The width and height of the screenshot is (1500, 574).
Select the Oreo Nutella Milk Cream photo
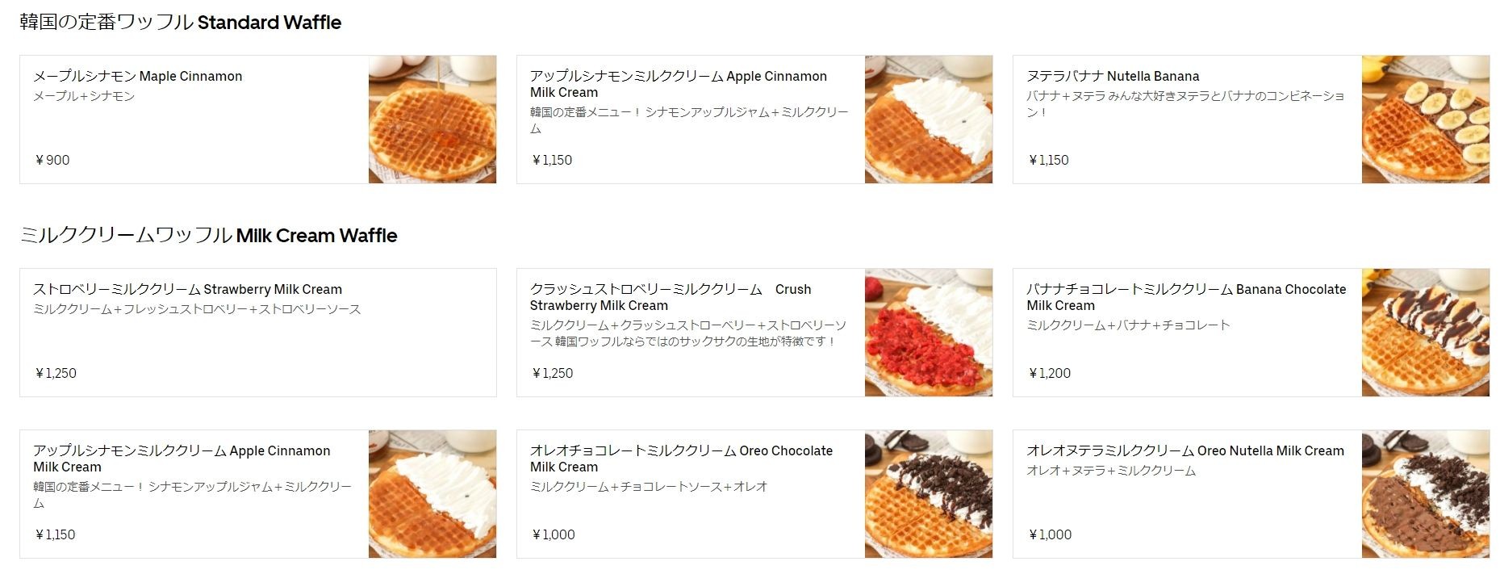(1425, 494)
